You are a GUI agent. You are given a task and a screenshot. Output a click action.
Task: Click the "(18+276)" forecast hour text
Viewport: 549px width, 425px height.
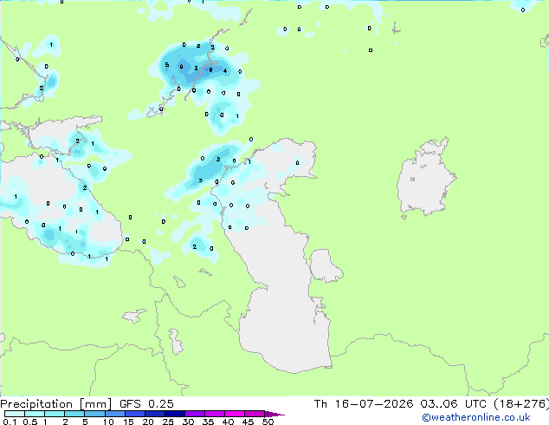tap(521, 404)
